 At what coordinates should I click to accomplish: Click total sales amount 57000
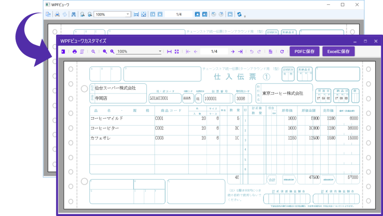click(x=353, y=177)
